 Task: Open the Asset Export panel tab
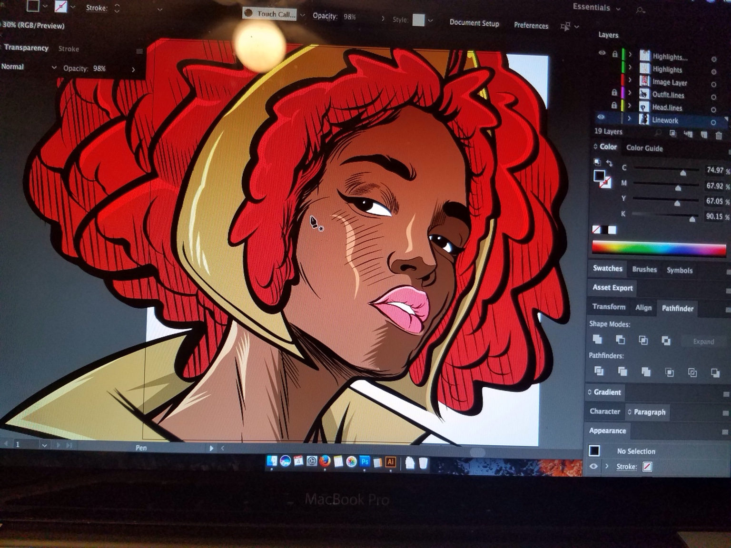[612, 287]
